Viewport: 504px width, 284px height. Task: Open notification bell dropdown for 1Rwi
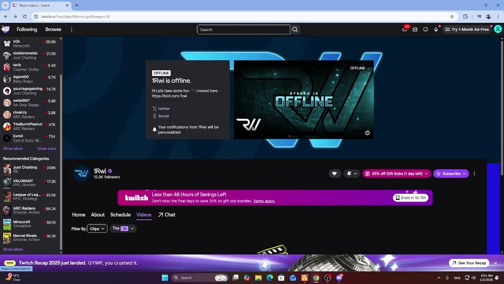coord(352,174)
